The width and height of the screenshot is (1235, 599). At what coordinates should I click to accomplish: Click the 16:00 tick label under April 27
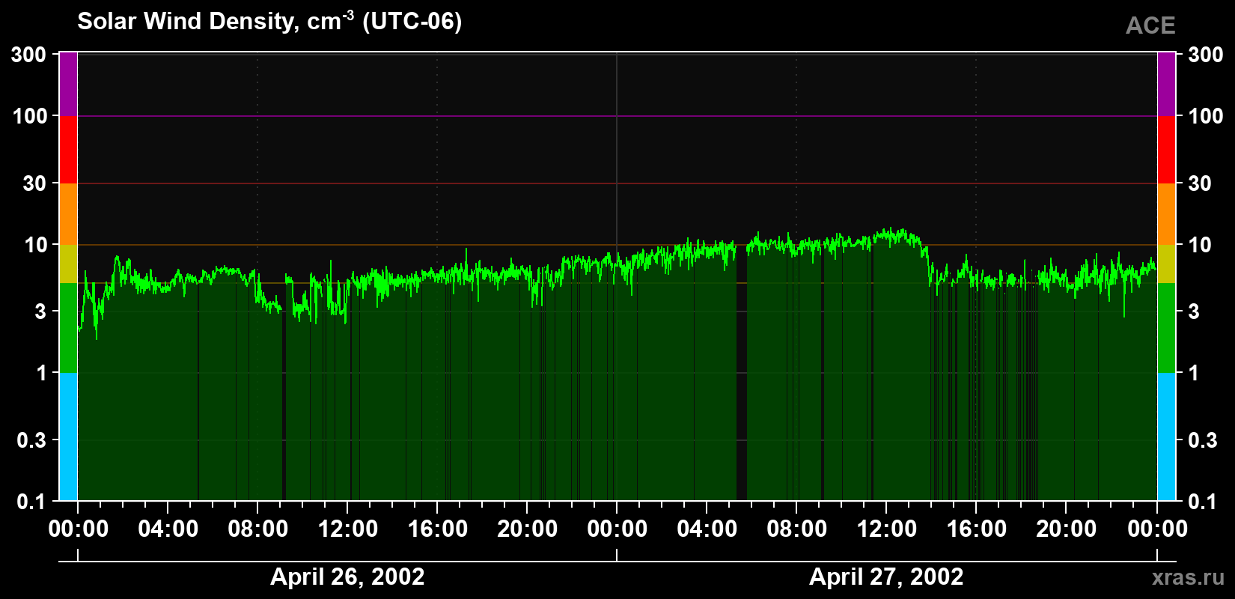click(977, 529)
